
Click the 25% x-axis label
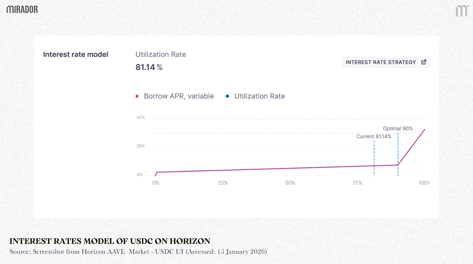point(223,183)
